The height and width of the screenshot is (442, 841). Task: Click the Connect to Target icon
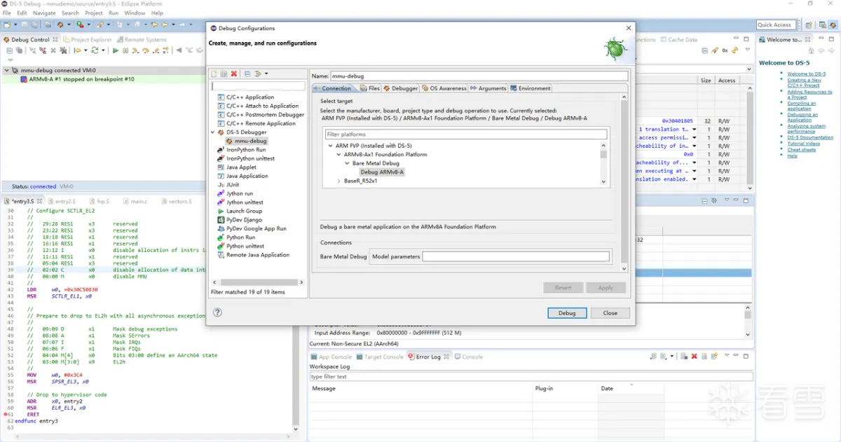point(32,50)
